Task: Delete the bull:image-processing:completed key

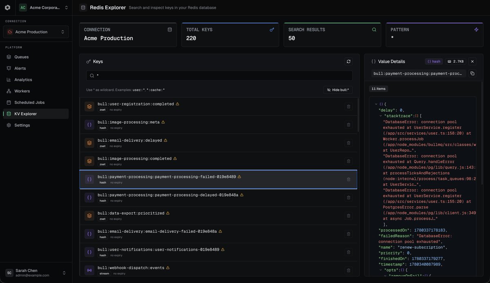Action: click(348, 161)
